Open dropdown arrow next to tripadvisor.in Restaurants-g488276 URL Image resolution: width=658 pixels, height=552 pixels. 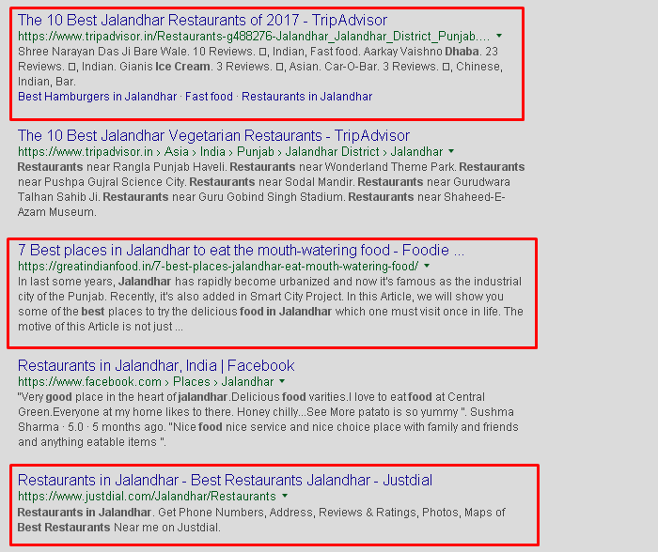499,36
